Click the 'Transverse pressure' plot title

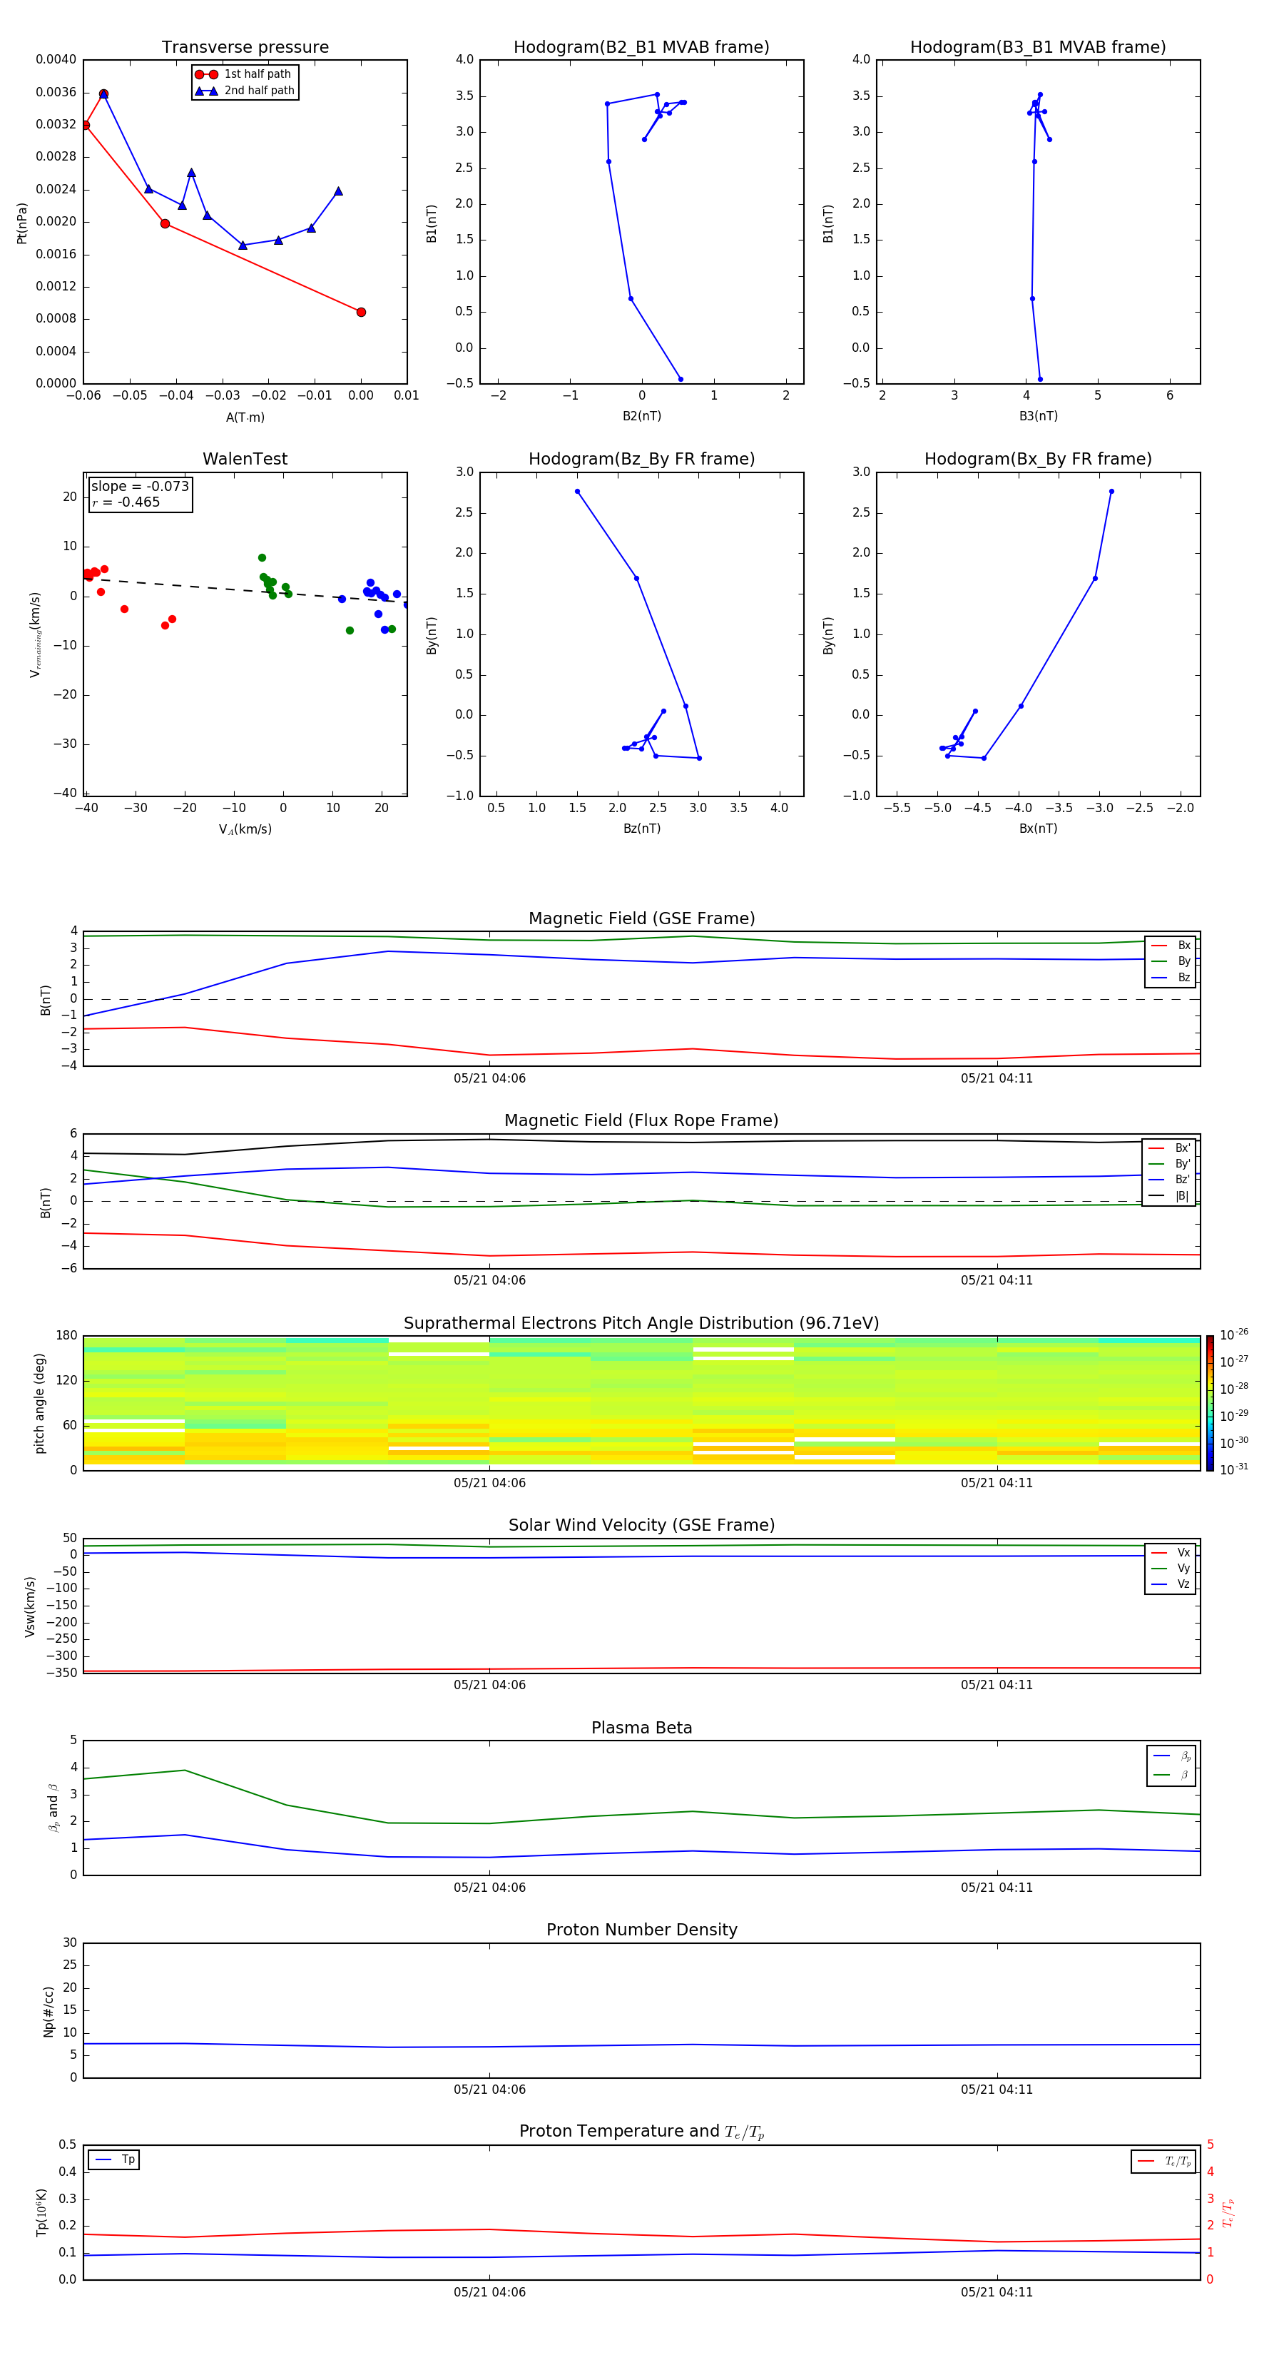245,48
